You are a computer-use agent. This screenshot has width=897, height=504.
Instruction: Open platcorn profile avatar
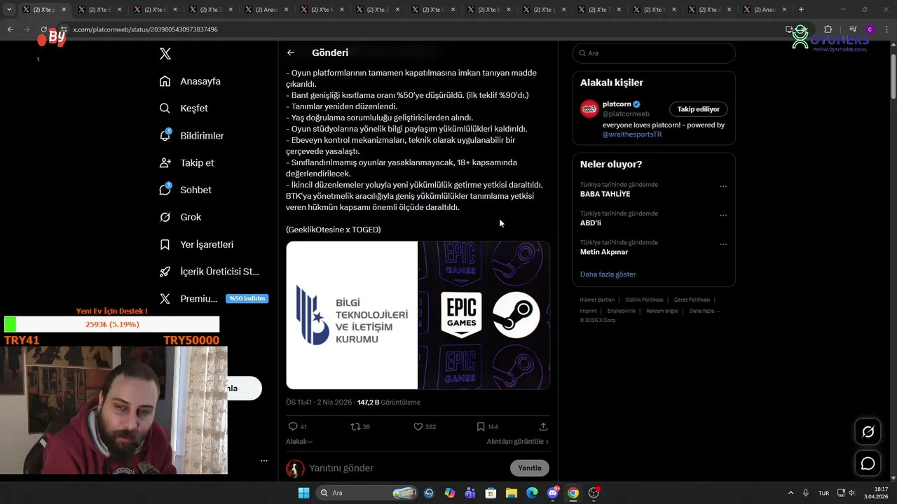pos(589,108)
